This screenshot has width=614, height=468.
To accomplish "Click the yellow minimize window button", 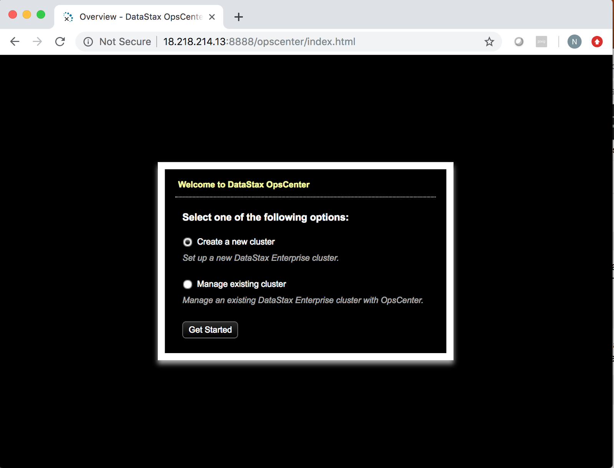I will (27, 15).
